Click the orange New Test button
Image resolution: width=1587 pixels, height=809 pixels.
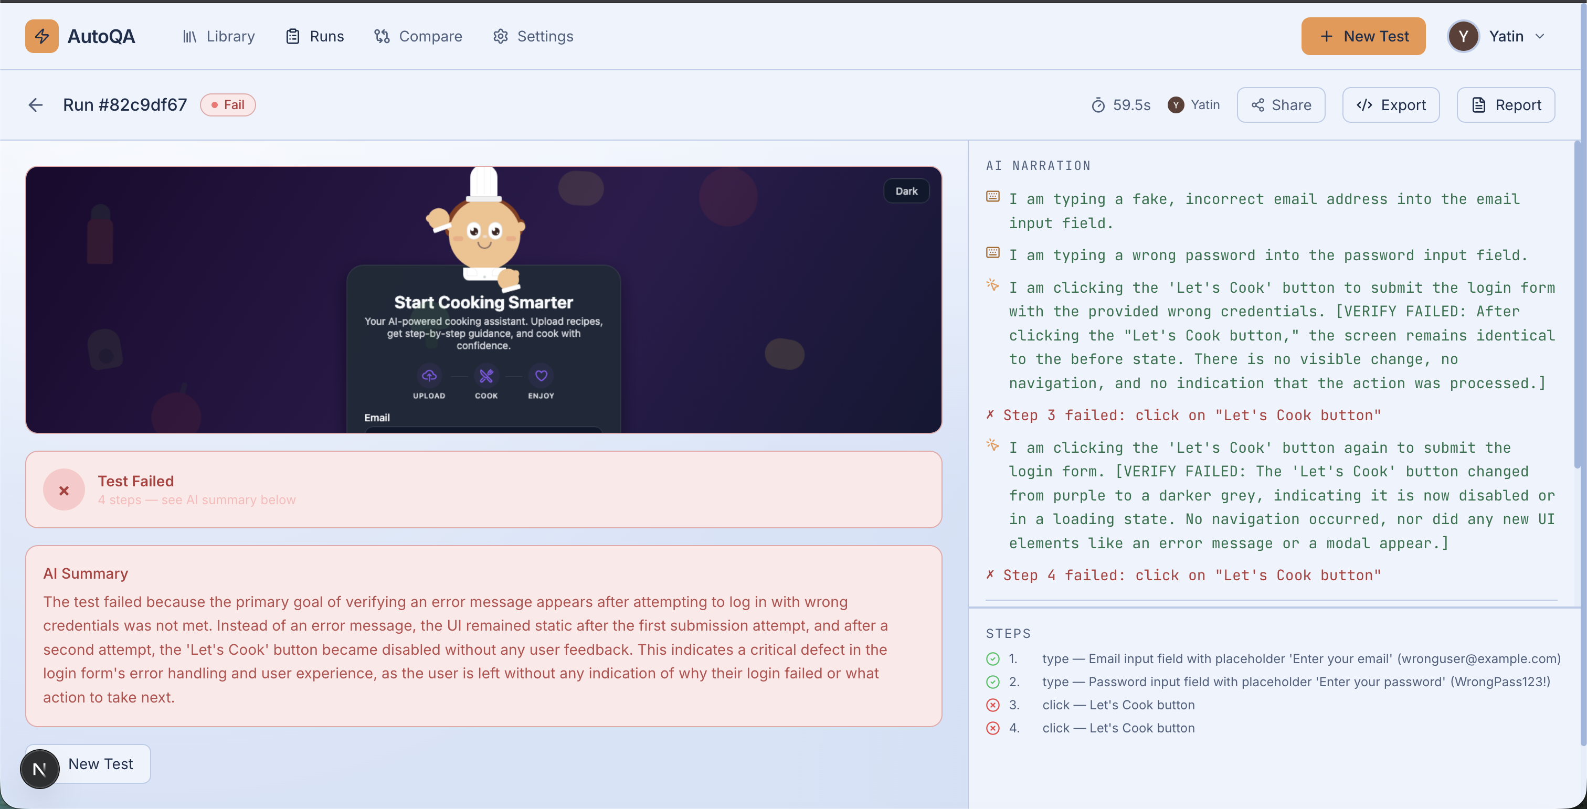pyautogui.click(x=1363, y=36)
